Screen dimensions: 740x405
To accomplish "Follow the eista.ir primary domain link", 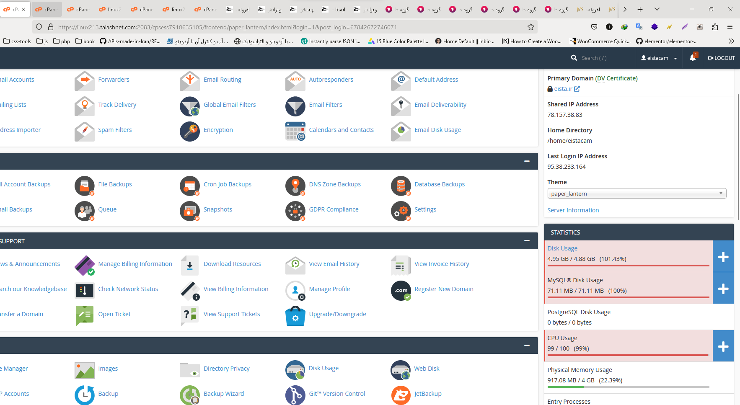I will coord(567,89).
